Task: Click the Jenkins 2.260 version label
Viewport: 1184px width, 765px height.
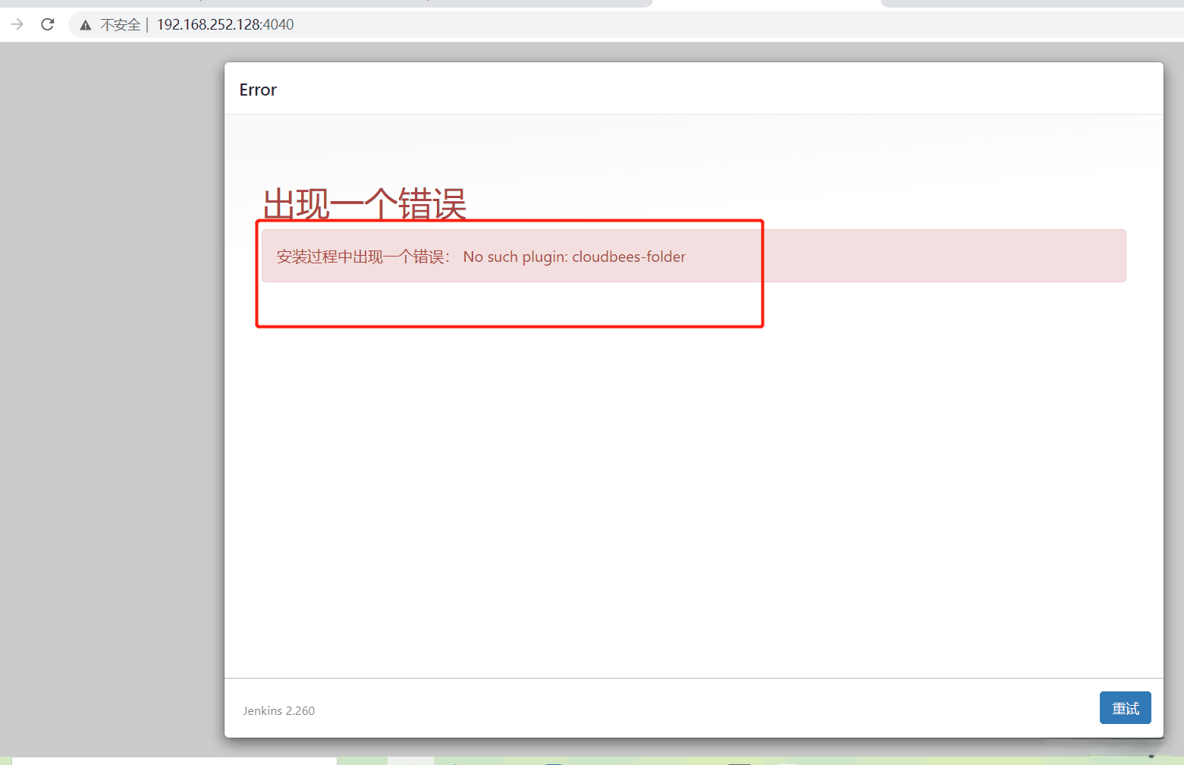Action: (x=278, y=710)
